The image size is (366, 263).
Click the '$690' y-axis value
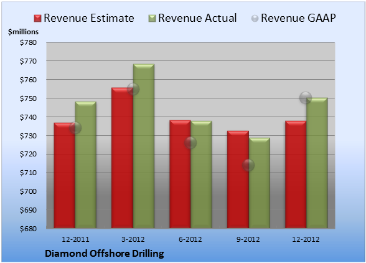(28, 210)
